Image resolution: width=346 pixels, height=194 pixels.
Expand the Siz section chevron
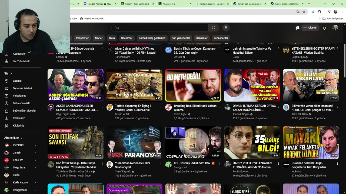pyautogui.click(x=11, y=74)
